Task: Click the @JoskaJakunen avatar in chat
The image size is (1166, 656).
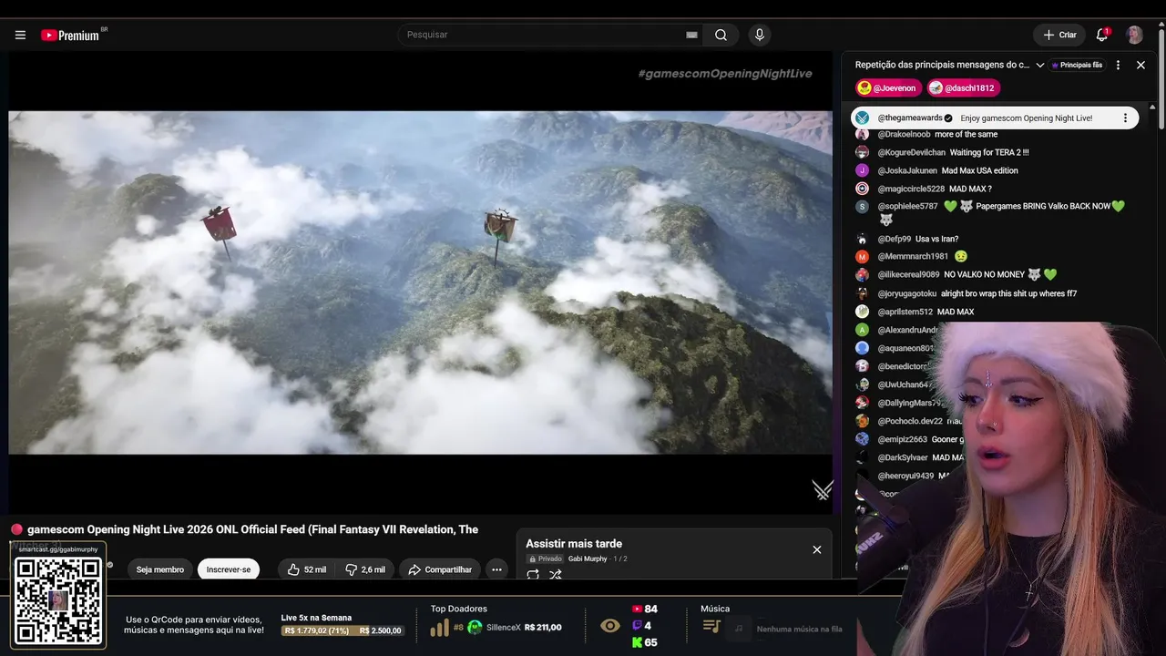Action: pos(862,170)
